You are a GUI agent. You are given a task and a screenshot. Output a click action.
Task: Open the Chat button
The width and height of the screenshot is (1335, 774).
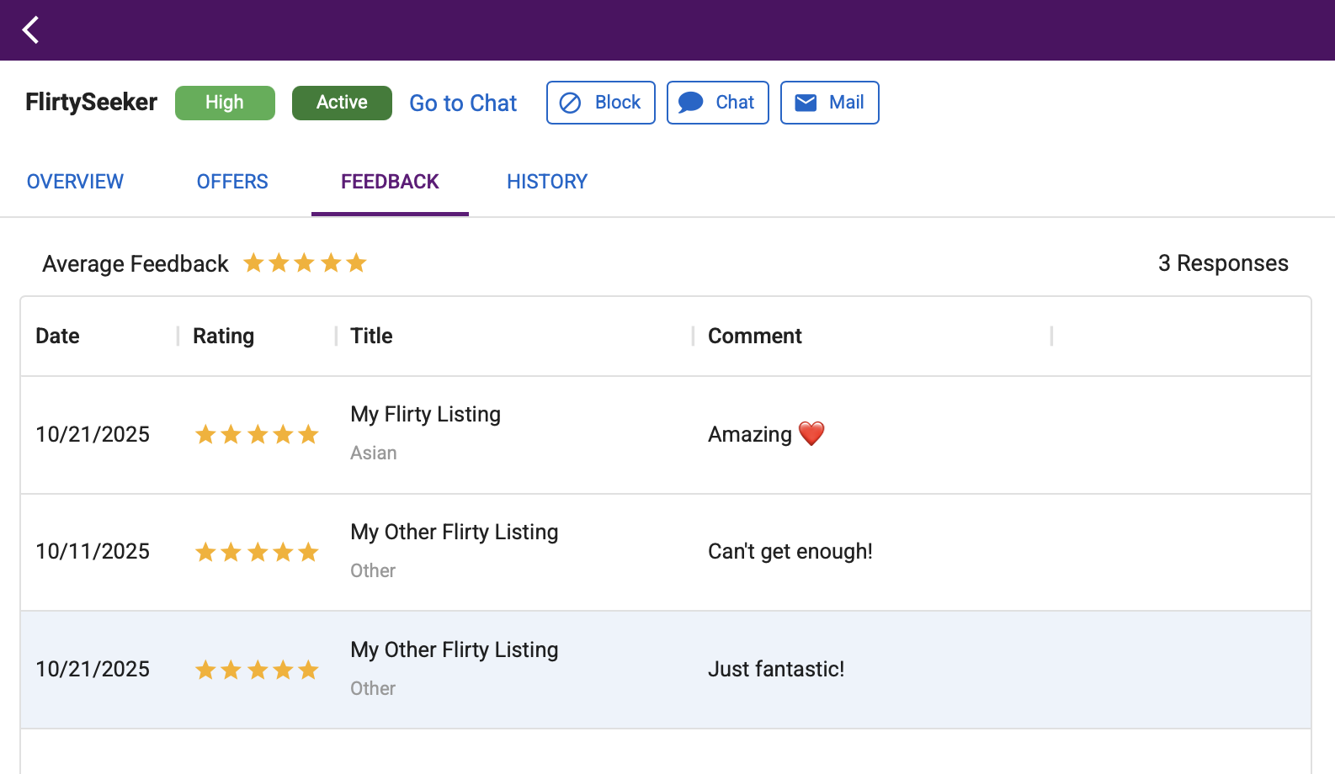click(x=717, y=103)
